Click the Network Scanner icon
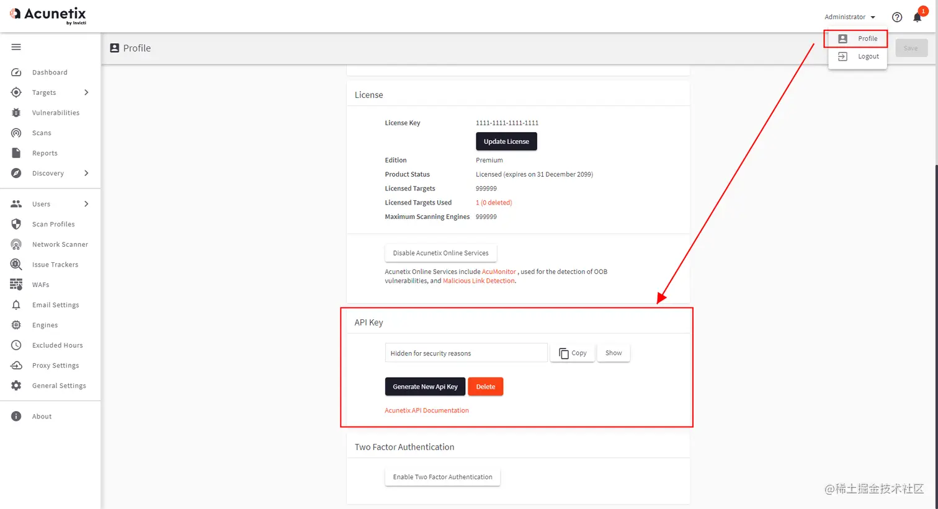 (x=16, y=244)
